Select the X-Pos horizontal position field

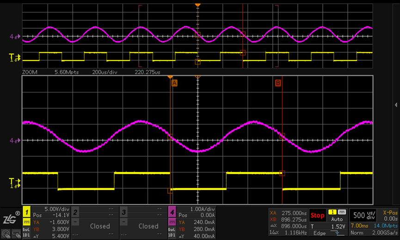[x=390, y=215]
